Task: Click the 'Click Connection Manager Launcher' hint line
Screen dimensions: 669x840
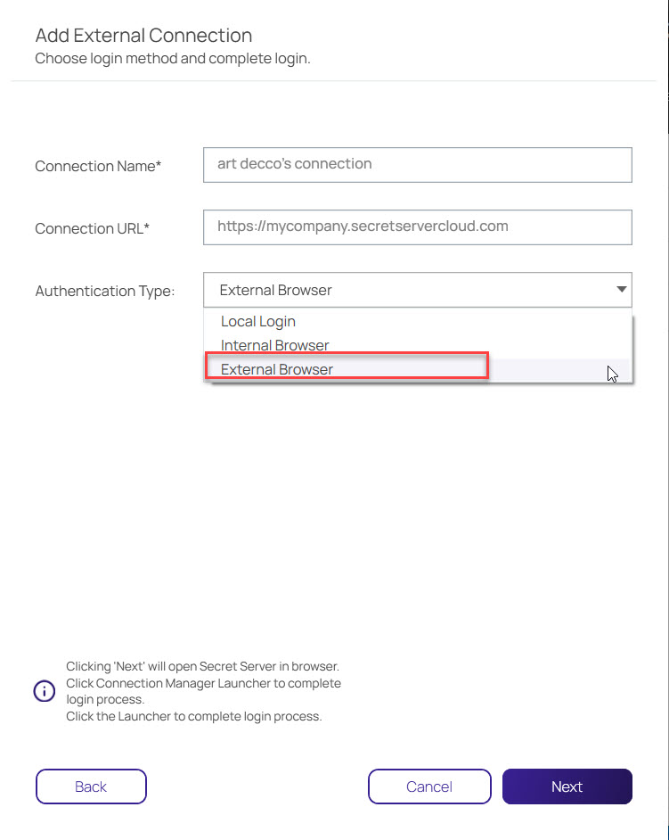Action: point(203,683)
